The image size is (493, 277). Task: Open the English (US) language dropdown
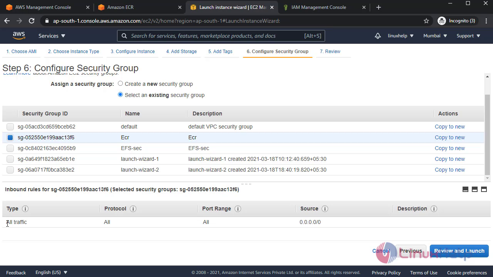pyautogui.click(x=51, y=272)
